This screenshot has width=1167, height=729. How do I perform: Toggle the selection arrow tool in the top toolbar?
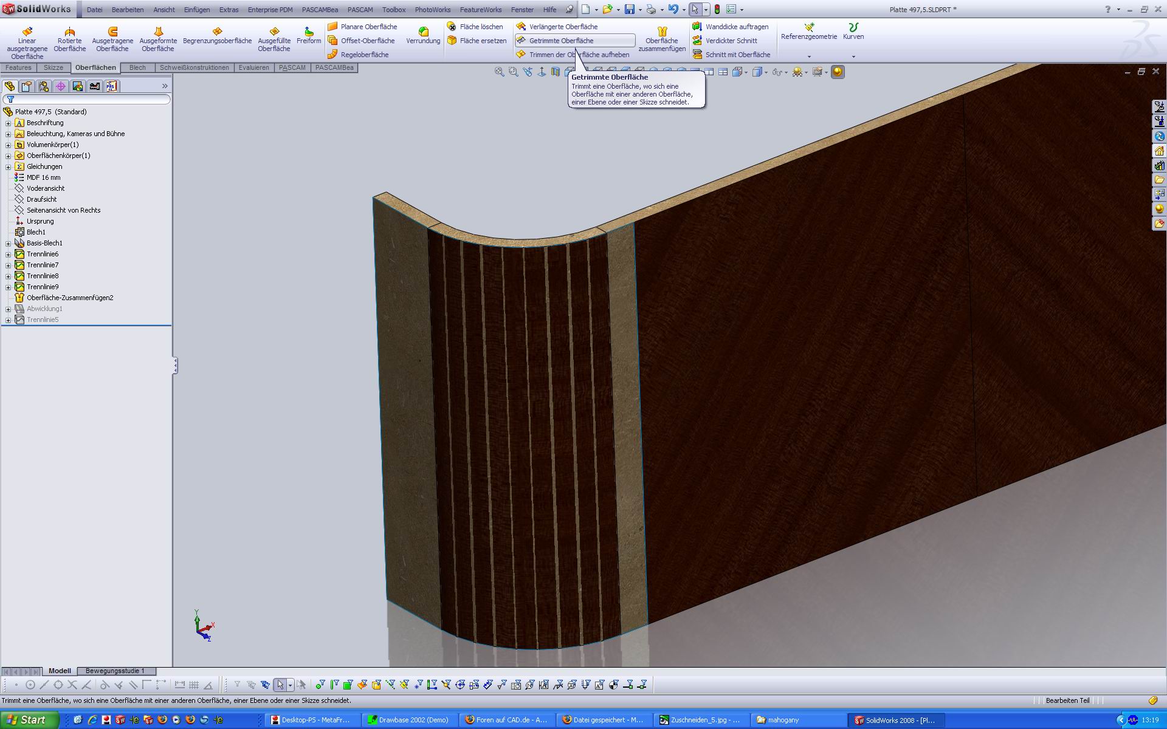(695, 9)
